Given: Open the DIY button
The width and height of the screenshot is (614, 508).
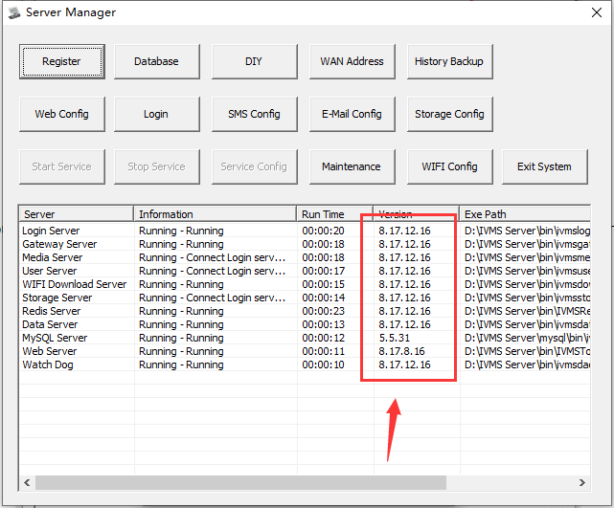Looking at the screenshot, I should (x=254, y=61).
